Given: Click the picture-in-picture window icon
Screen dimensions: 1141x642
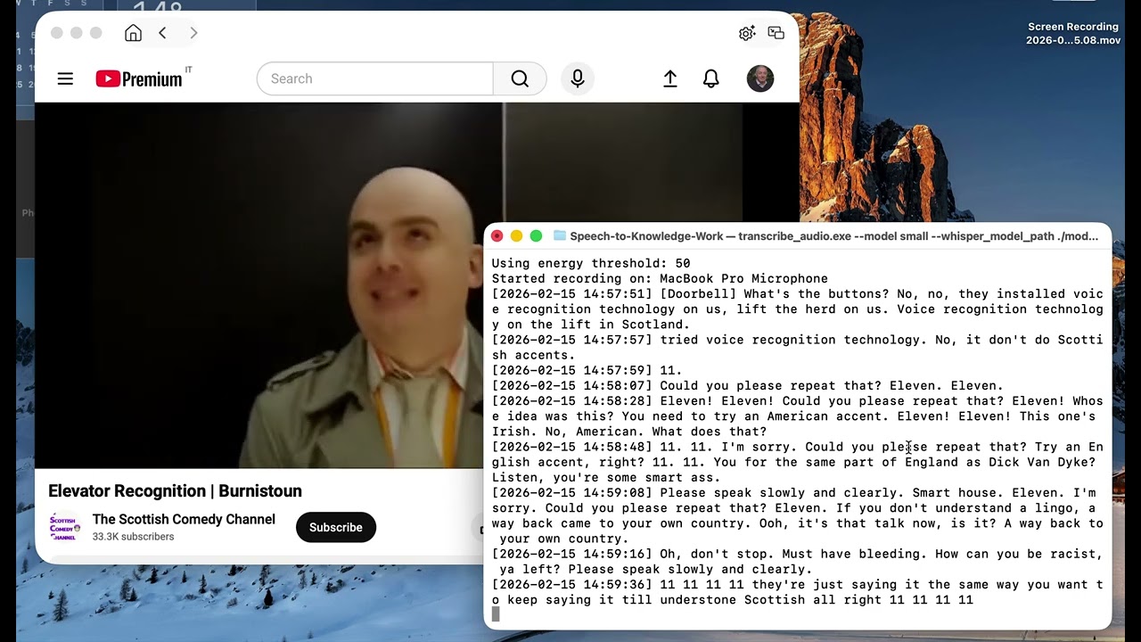Looking at the screenshot, I should (776, 33).
